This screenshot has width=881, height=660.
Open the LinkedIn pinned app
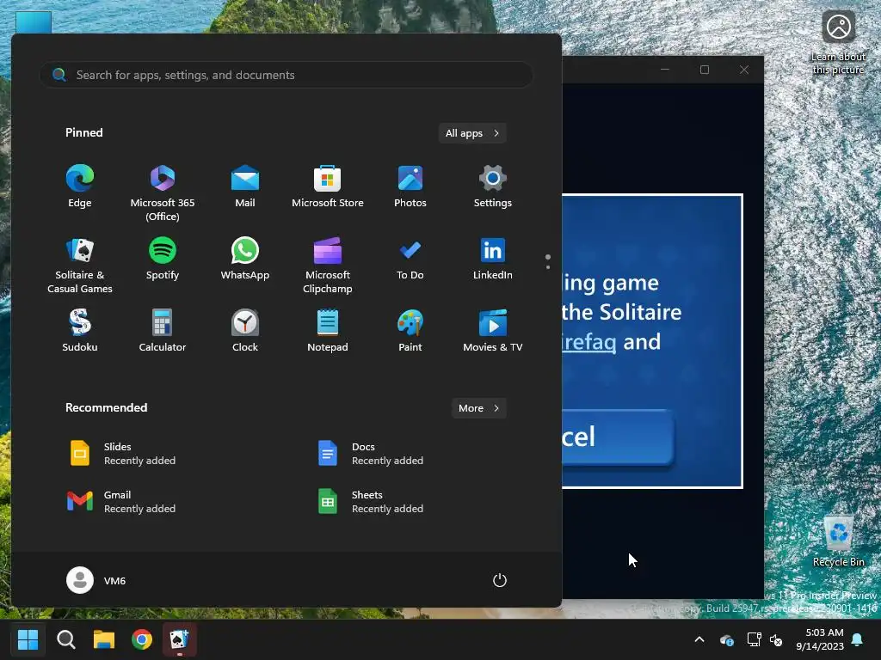tap(493, 258)
